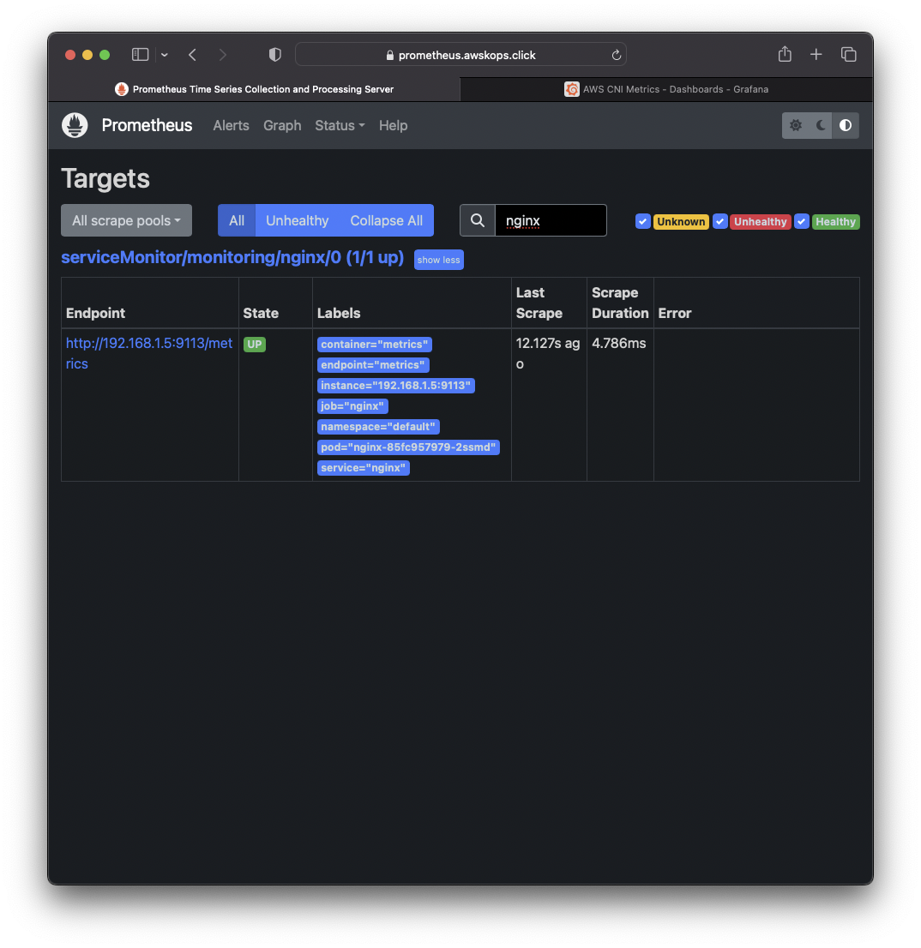Click the endpoint="metrics" label badge
The width and height of the screenshot is (921, 948).
373,364
